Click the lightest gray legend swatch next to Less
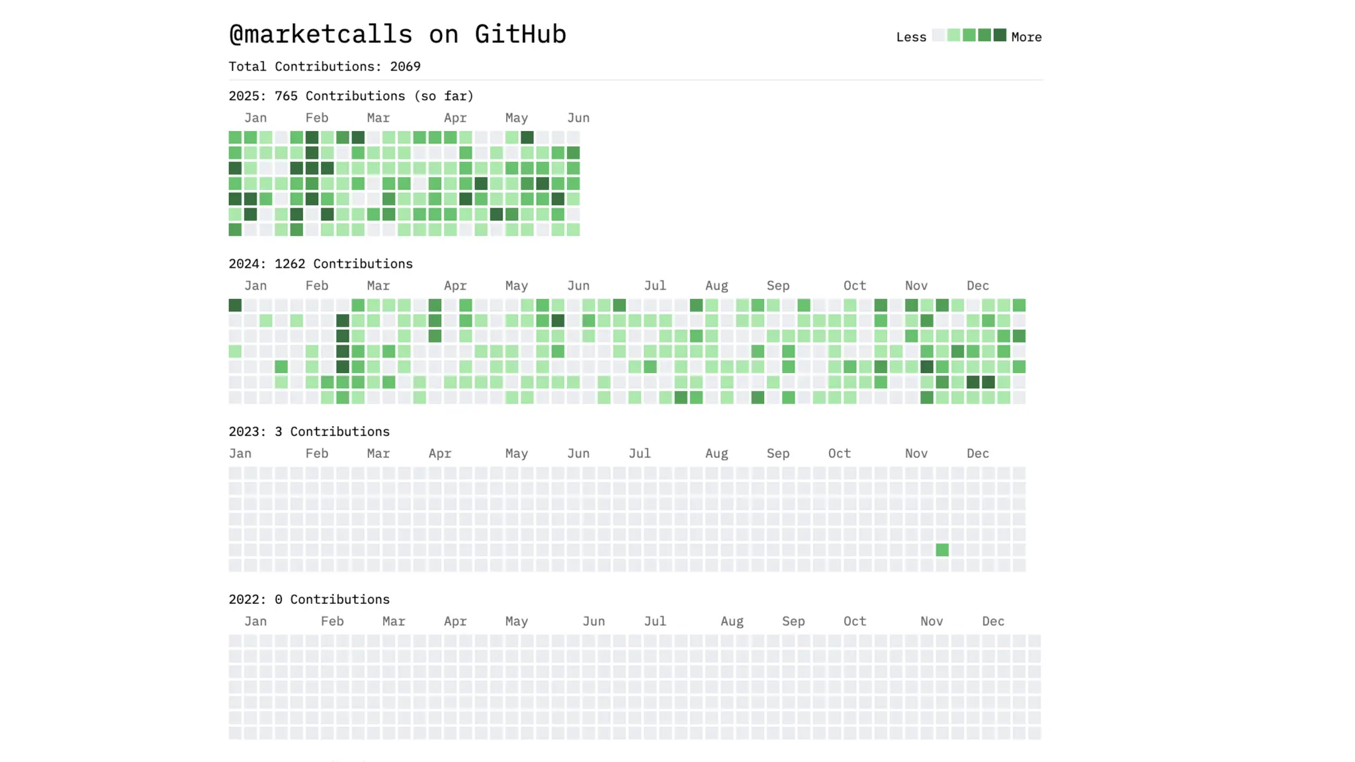1355x762 pixels. click(x=938, y=36)
